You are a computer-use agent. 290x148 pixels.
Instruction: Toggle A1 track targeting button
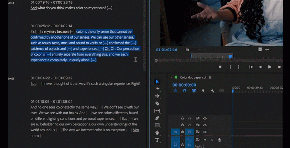click(x=189, y=142)
